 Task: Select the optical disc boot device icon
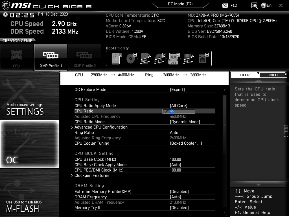[131, 58]
